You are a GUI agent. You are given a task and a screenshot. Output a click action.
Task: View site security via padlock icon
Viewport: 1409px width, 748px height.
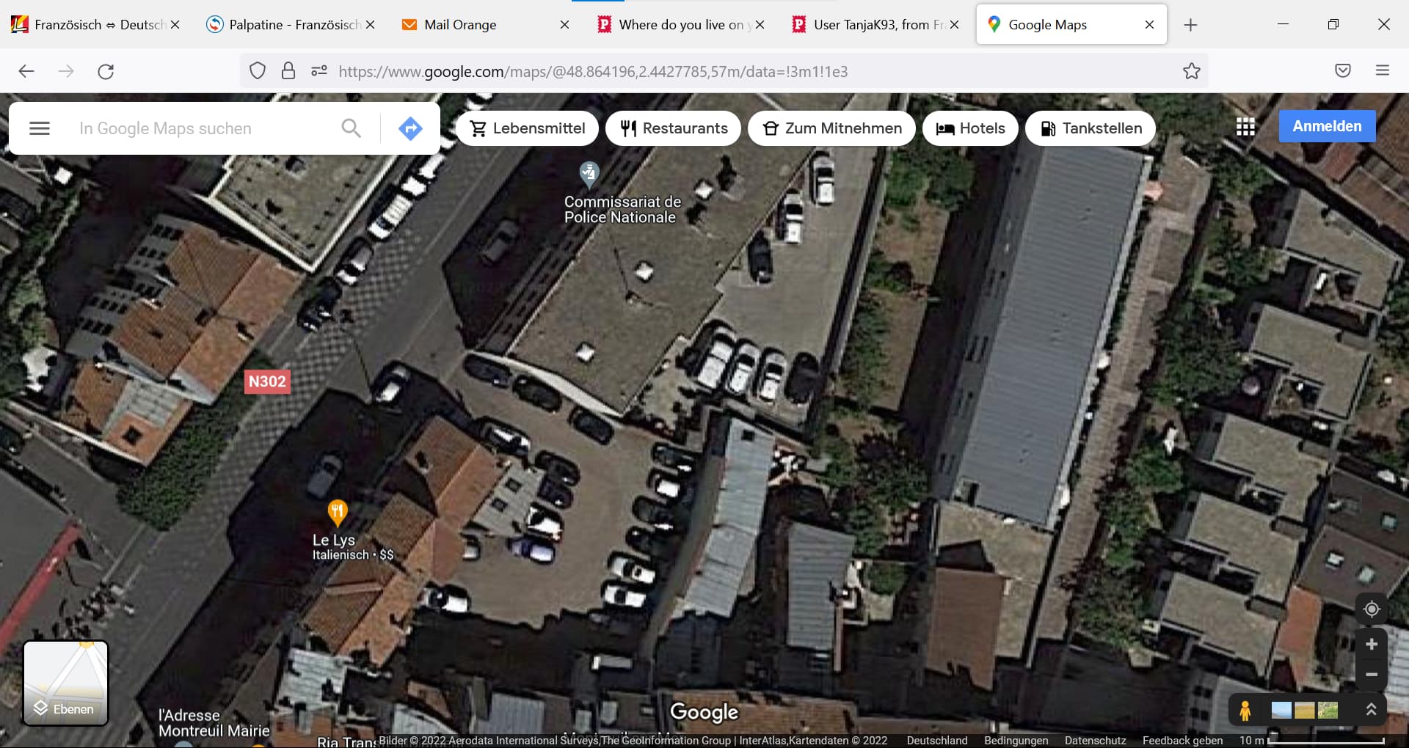click(288, 71)
